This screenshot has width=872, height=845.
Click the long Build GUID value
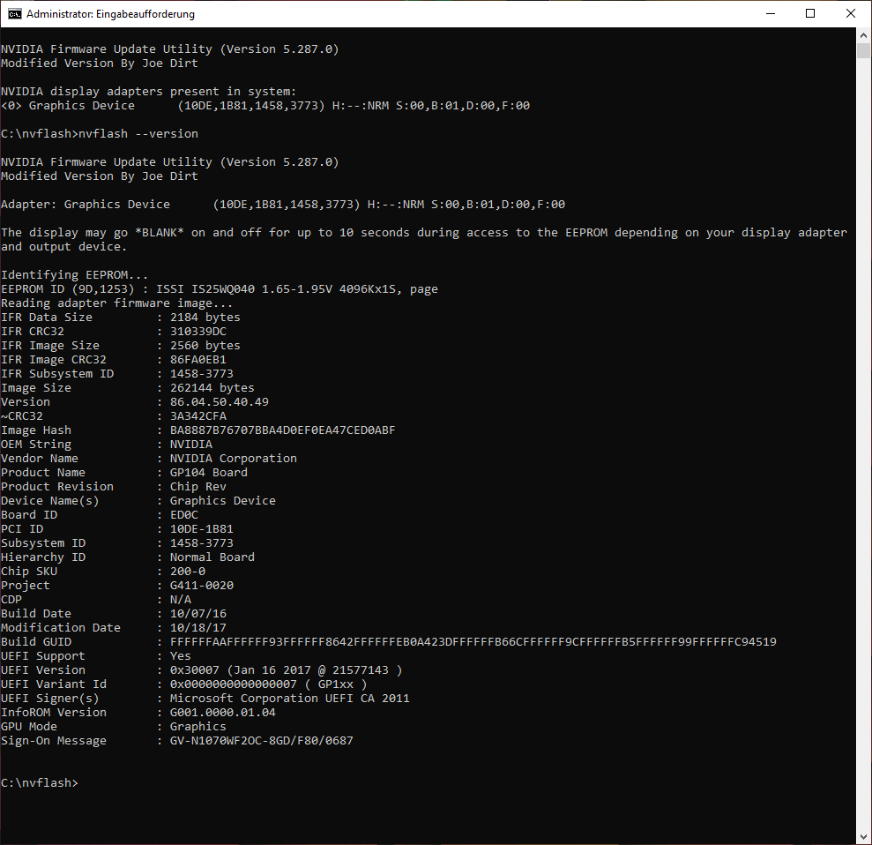[473, 641]
